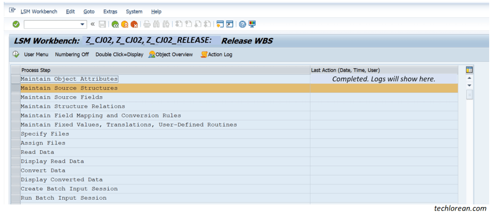Viewport: 496px width, 215px height.
Task: Click the Execute clock icon
Action: tap(16, 54)
